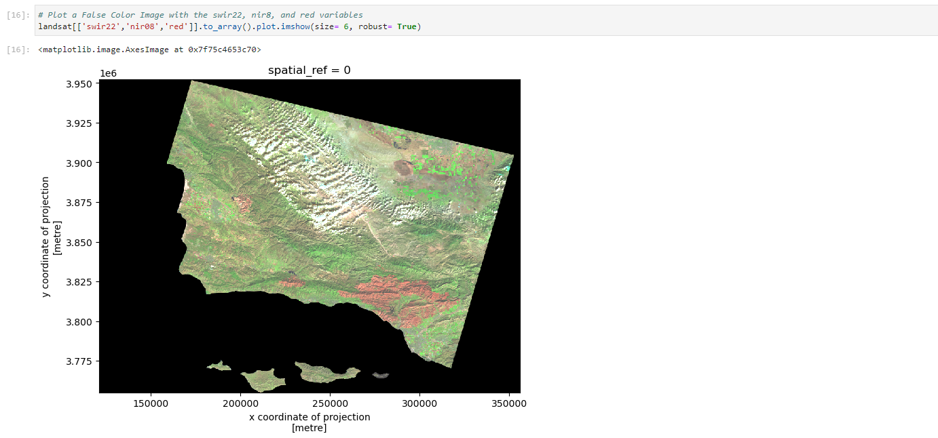Click the matplotlib AxesImage output text
Screen dimensions: 938x438
point(149,49)
